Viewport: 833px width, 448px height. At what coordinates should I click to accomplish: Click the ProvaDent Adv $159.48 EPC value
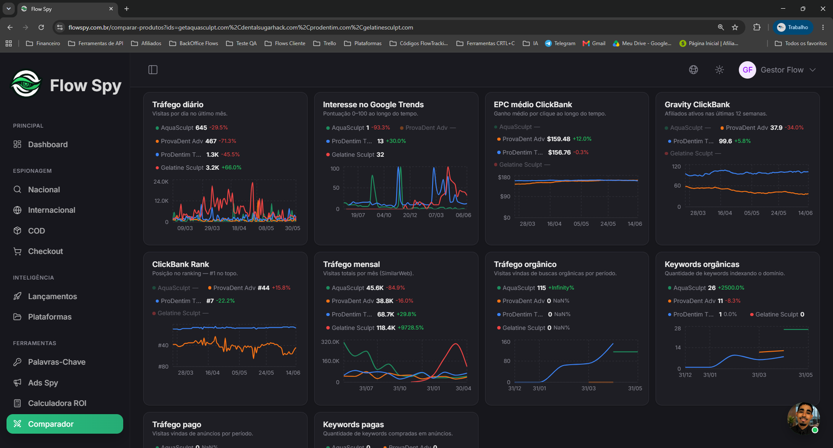pos(559,139)
